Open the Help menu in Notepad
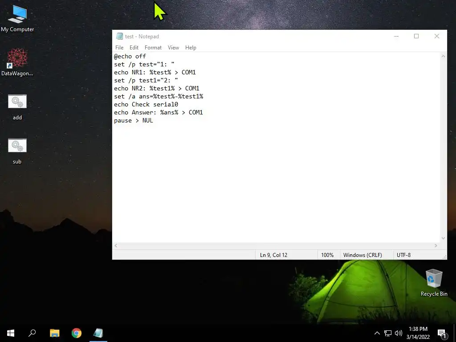 pos(191,47)
